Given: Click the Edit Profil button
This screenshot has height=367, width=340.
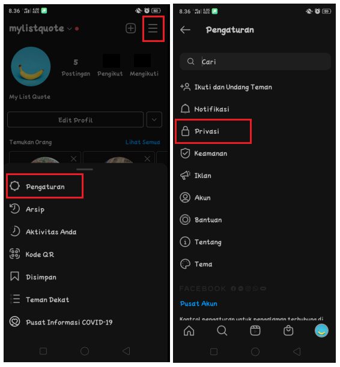Looking at the screenshot, I should [x=76, y=119].
